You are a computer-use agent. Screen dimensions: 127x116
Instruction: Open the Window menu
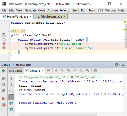111,10
